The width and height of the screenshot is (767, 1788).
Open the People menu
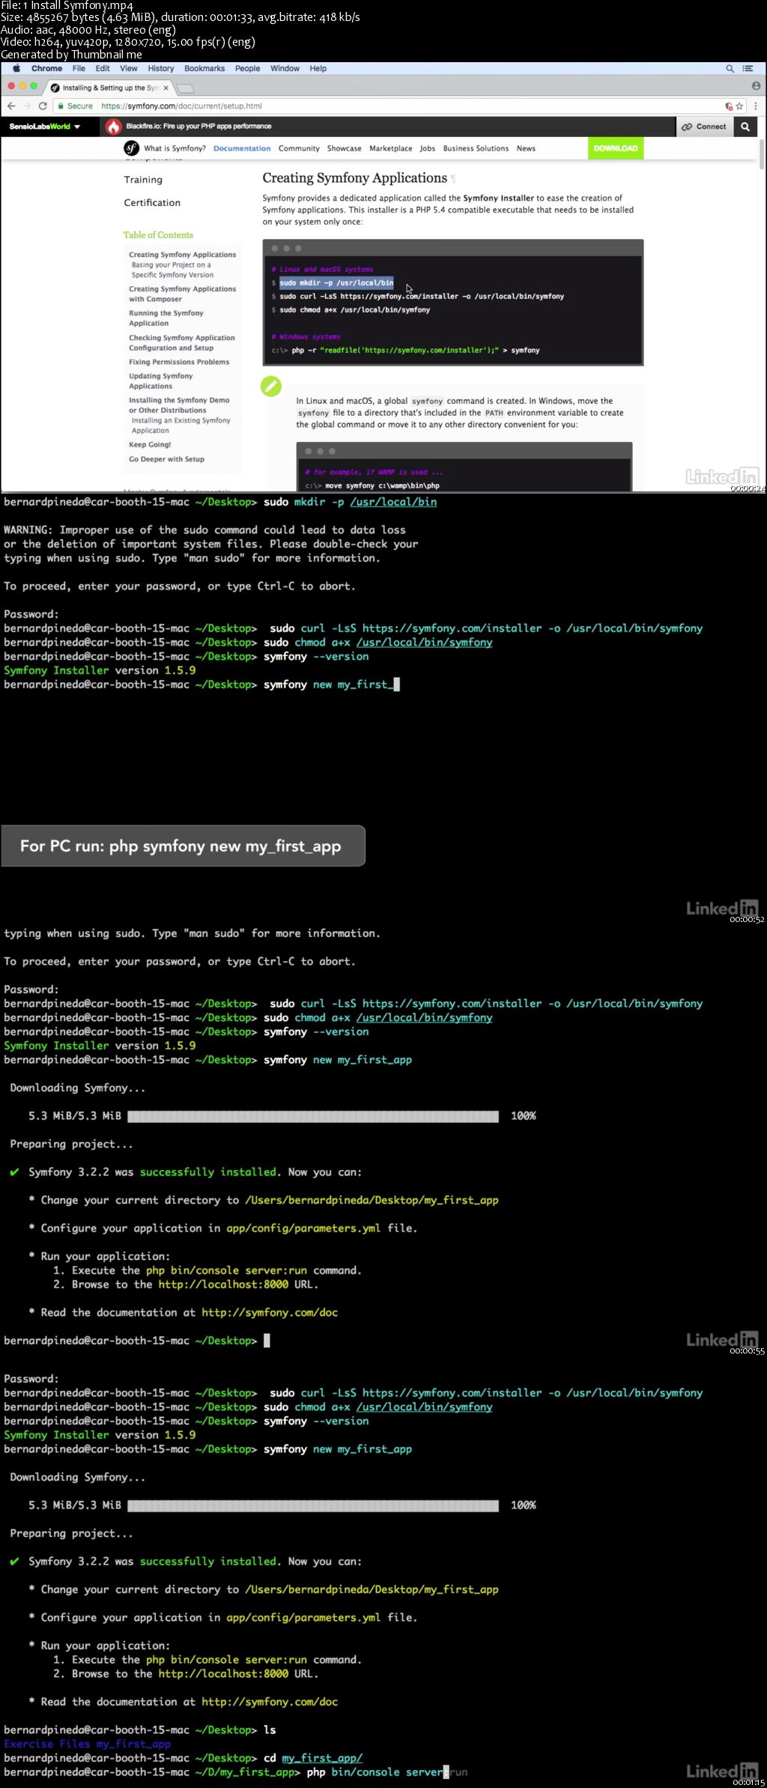247,68
